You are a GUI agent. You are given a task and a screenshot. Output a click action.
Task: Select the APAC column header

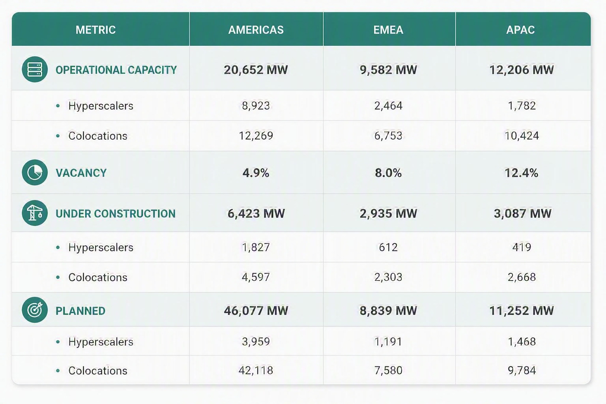point(521,30)
